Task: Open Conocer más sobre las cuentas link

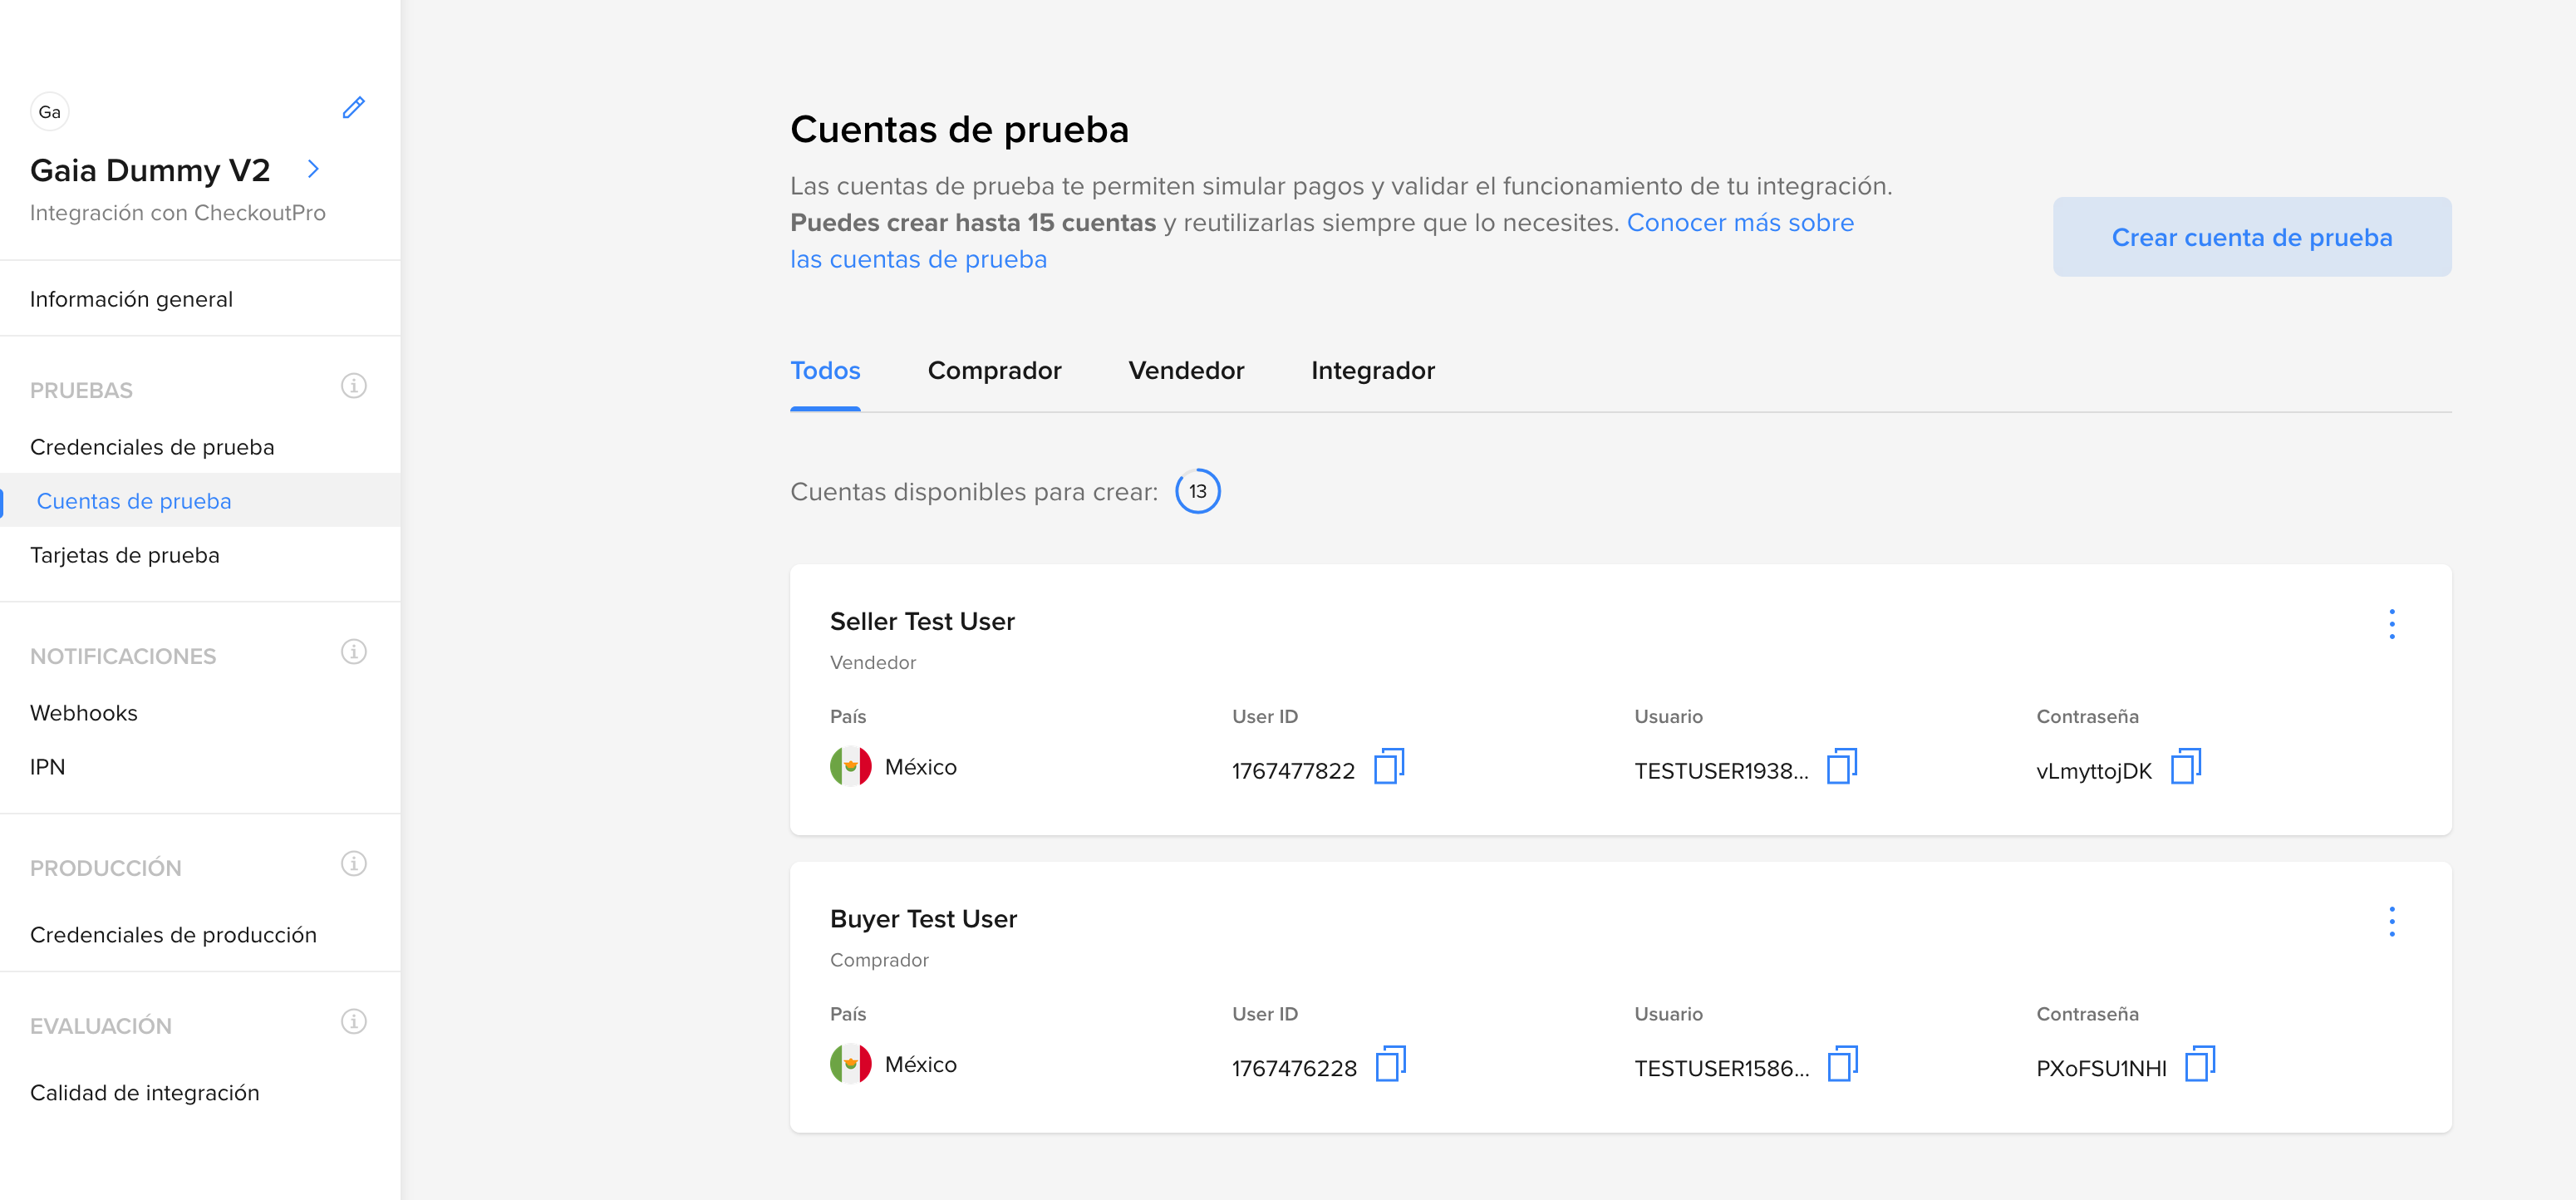Action: tap(1739, 223)
